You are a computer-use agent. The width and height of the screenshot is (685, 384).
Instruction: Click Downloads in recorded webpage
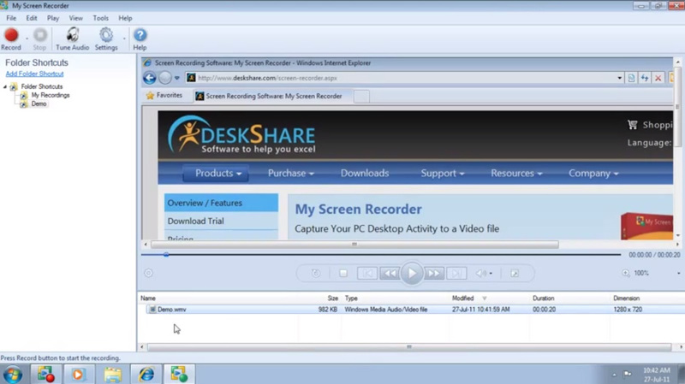tap(365, 174)
